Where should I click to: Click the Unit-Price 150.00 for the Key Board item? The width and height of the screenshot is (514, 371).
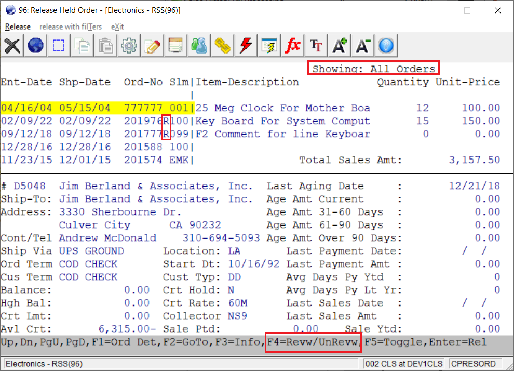[481, 121]
